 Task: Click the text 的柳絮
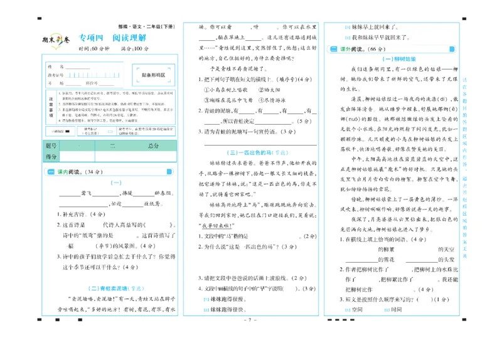(386, 250)
